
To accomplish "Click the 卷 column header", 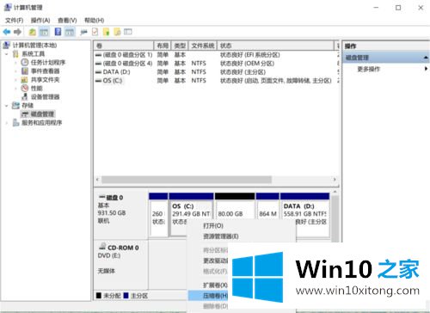I will [124, 46].
